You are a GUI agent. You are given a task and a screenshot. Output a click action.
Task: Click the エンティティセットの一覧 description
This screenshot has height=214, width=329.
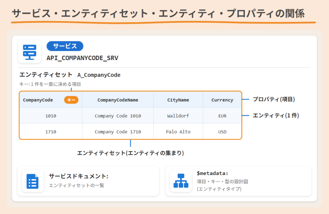[76, 185]
